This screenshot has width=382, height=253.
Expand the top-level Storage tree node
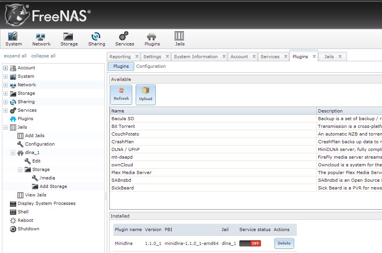pos(6,94)
